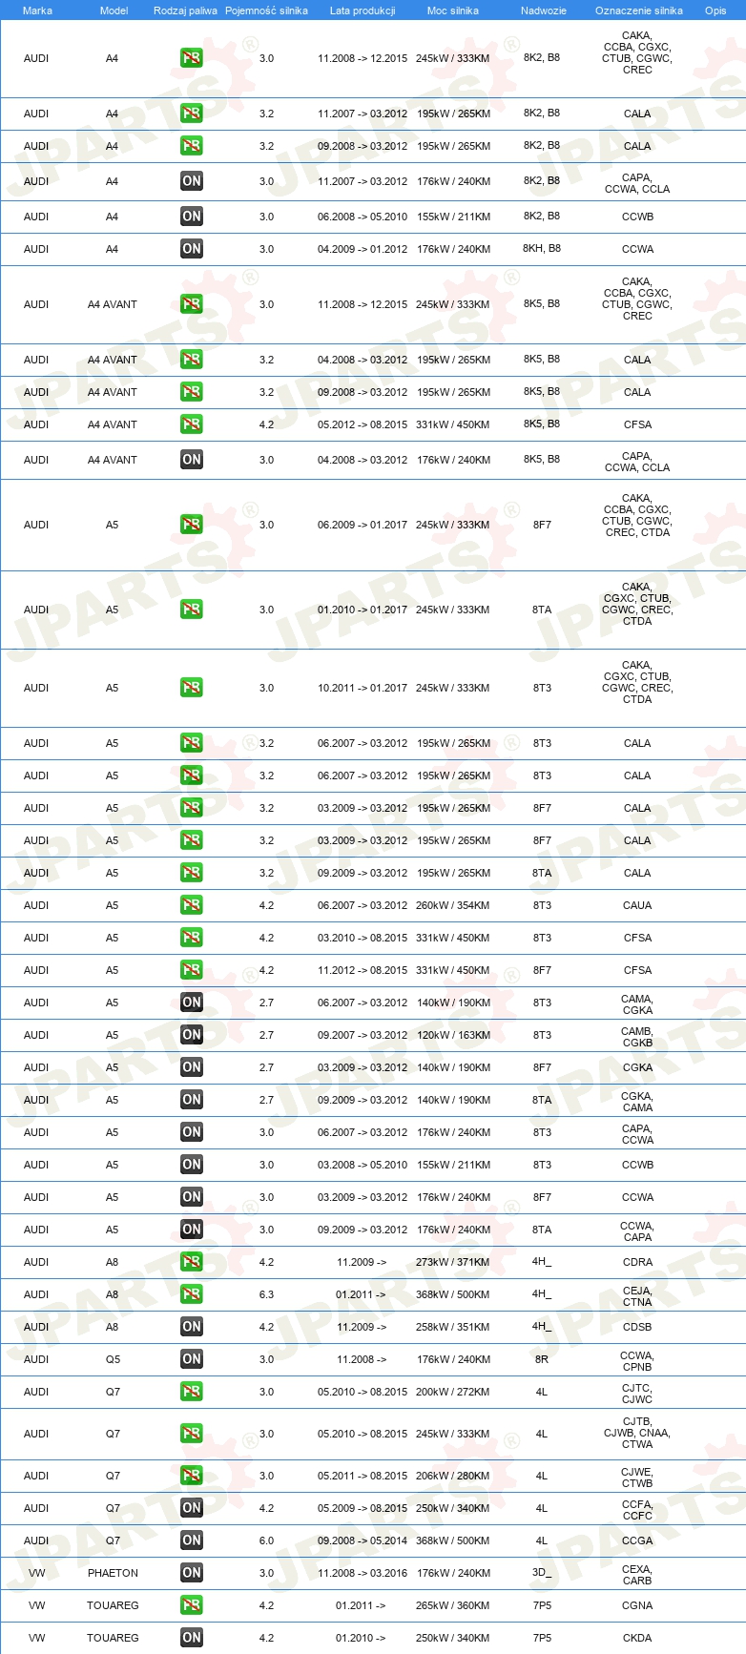746x1654 pixels.
Task: Select the 273kW / 371KM power cell
Action: pos(453,1262)
